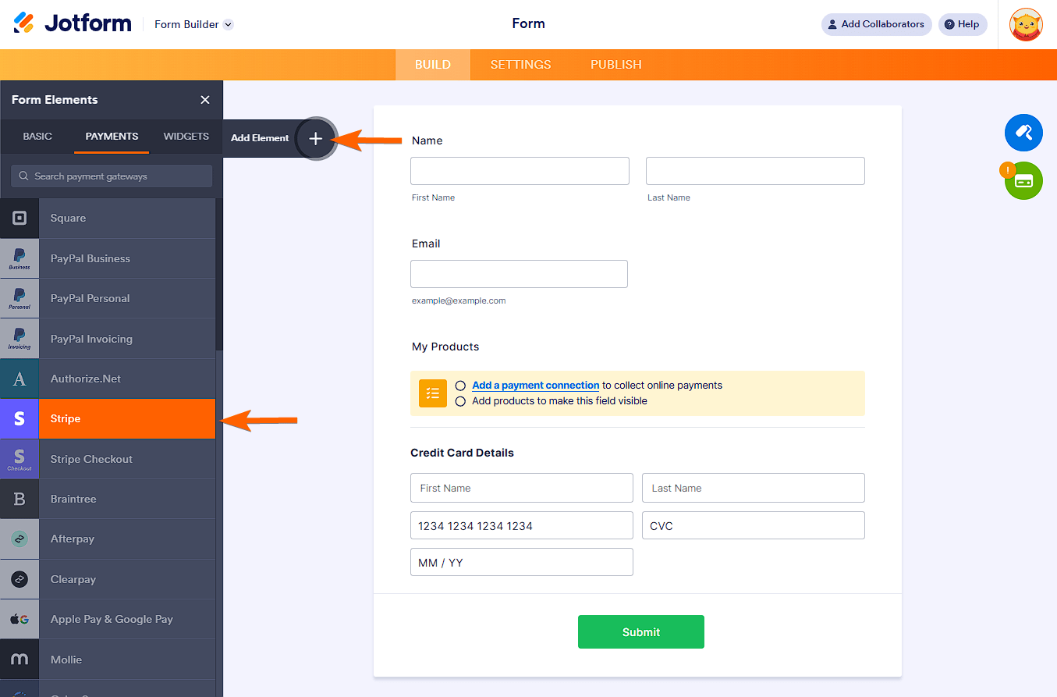This screenshot has width=1057, height=697.
Task: Click the magnifier icon in the gateway search
Action: 23,176
